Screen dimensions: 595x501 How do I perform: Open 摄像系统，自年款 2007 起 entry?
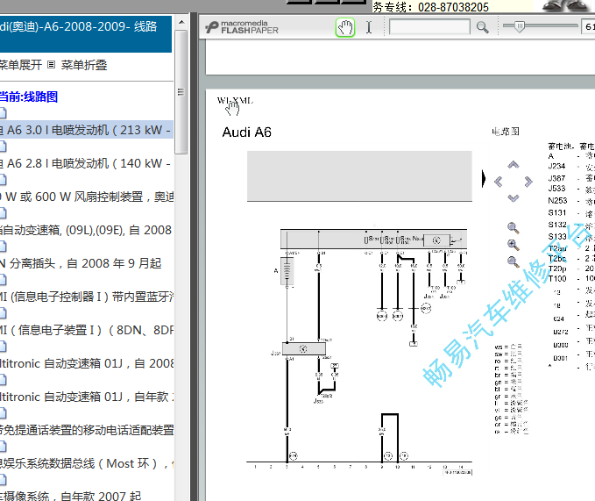coord(71,496)
